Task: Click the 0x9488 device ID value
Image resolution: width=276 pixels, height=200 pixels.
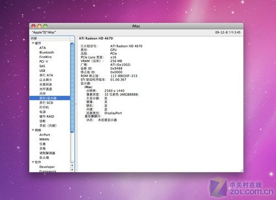Action: pyautogui.click(x=116, y=69)
